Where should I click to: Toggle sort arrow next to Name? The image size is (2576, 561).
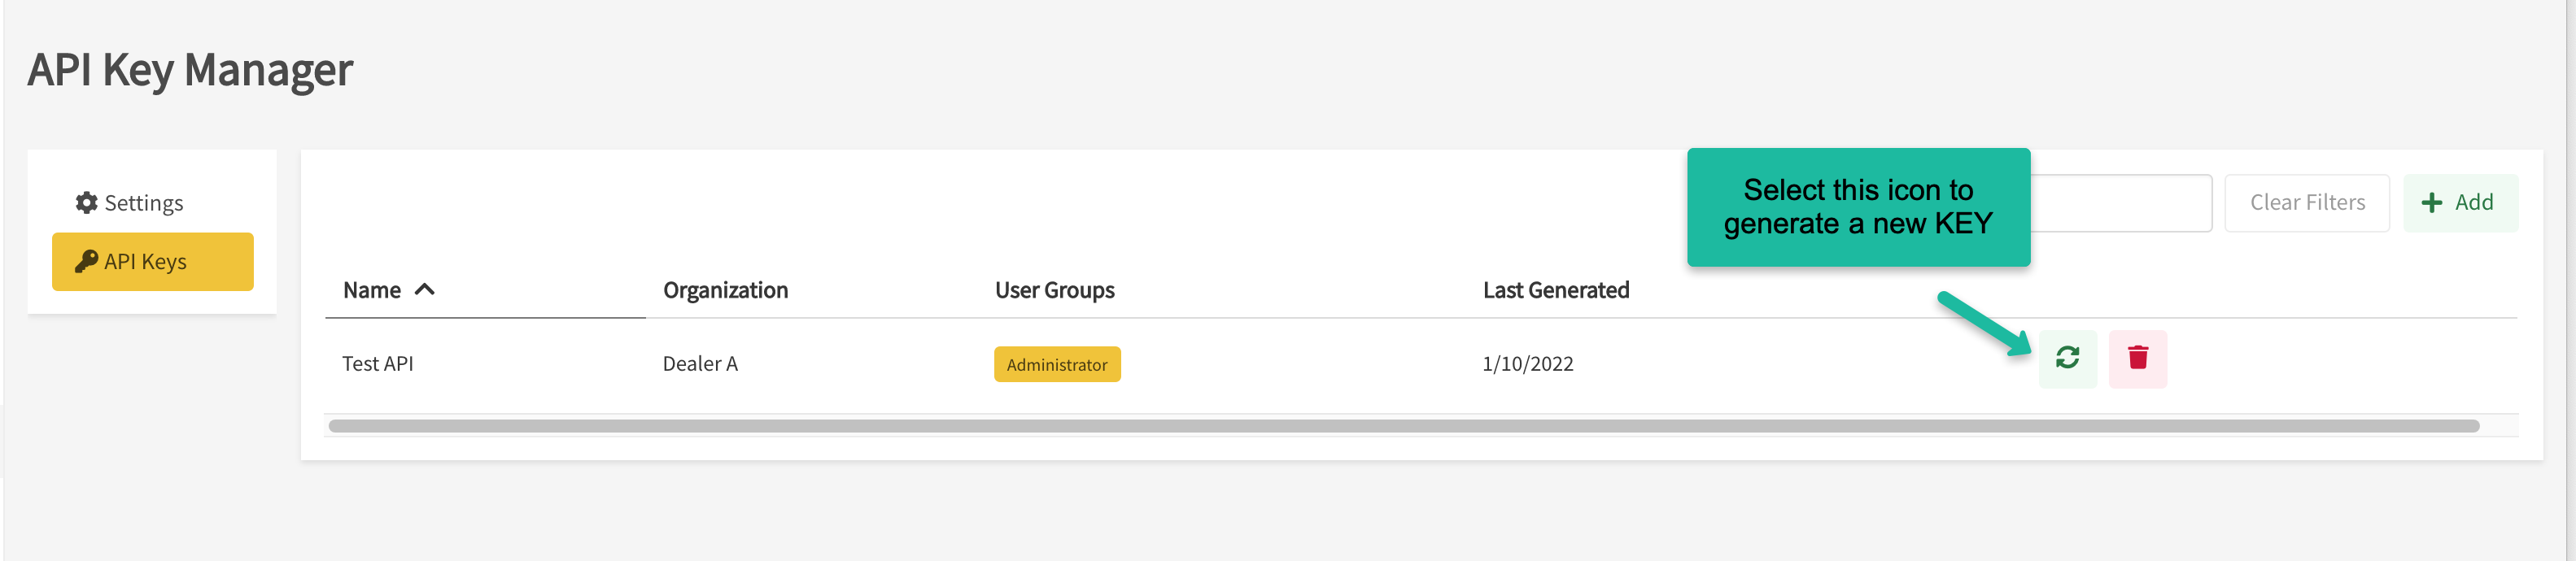425,290
